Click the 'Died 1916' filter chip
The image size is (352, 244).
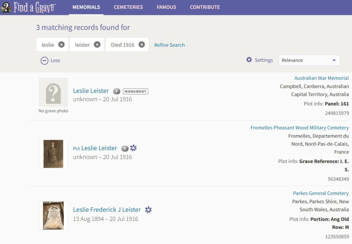[127, 44]
